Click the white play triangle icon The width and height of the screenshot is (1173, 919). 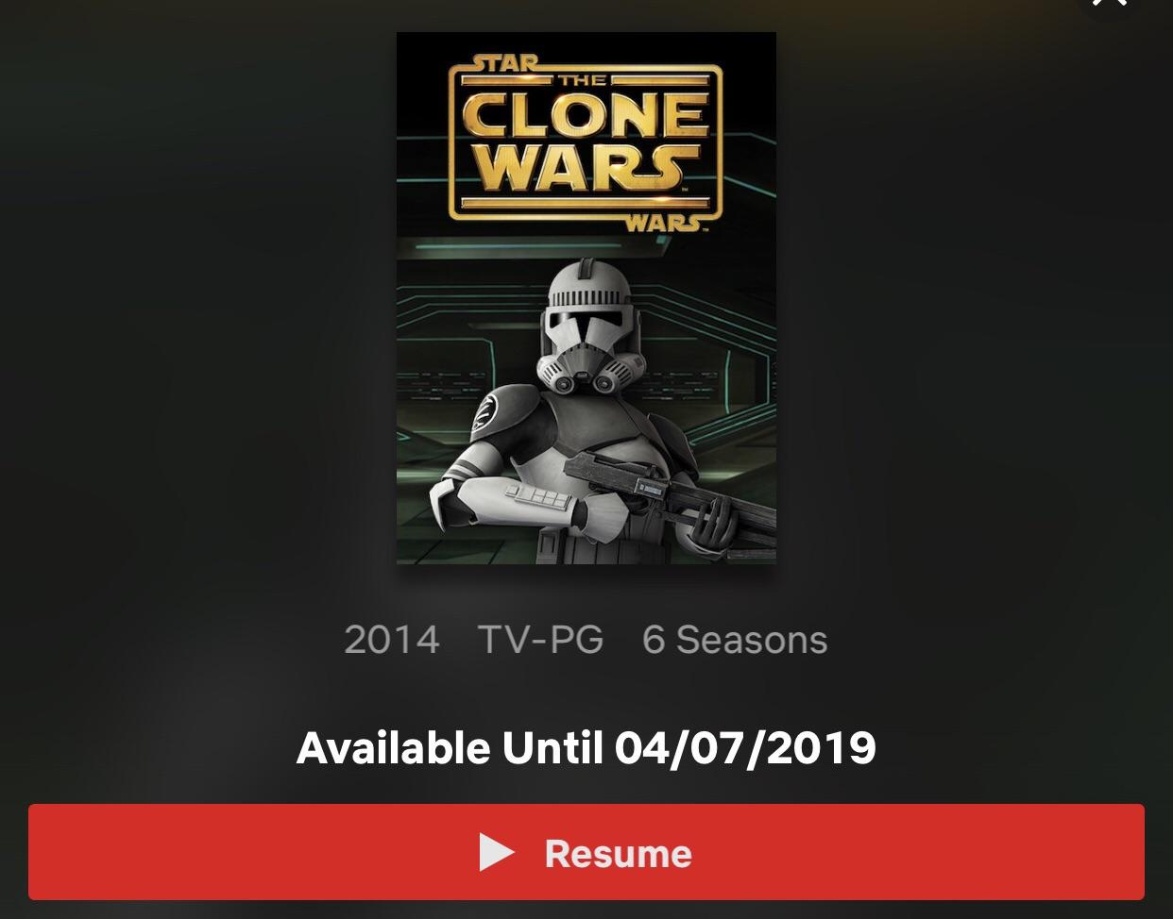point(496,852)
